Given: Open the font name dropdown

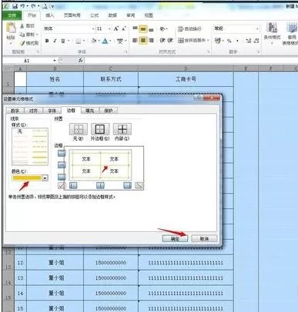Looking at the screenshot, I should [x=93, y=28].
